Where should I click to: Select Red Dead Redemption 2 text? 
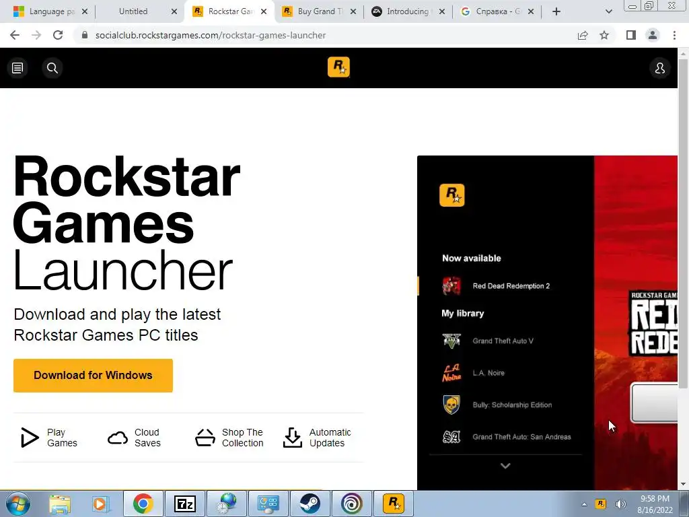[x=511, y=286]
